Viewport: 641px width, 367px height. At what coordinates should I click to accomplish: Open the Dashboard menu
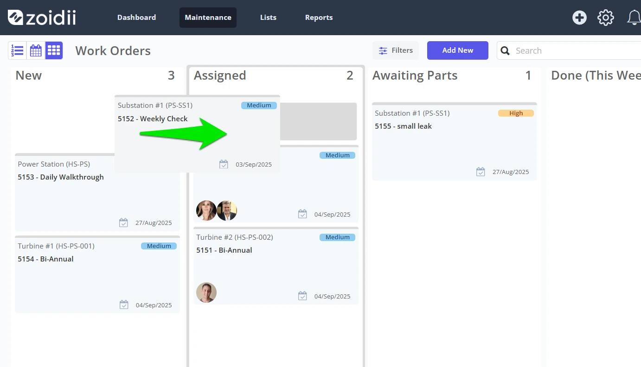136,18
